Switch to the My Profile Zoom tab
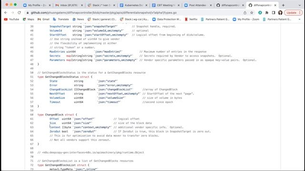Image resolution: width=305 pixels, height=171 pixels. pos(37,5)
